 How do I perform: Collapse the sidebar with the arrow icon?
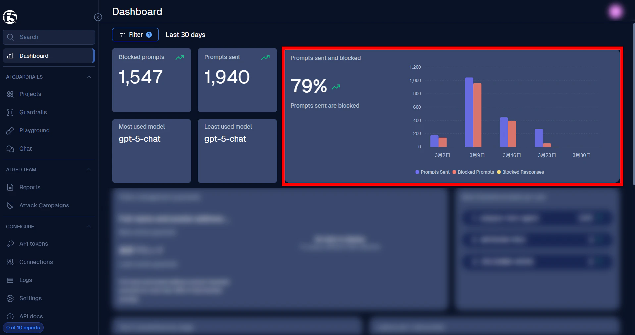[98, 17]
